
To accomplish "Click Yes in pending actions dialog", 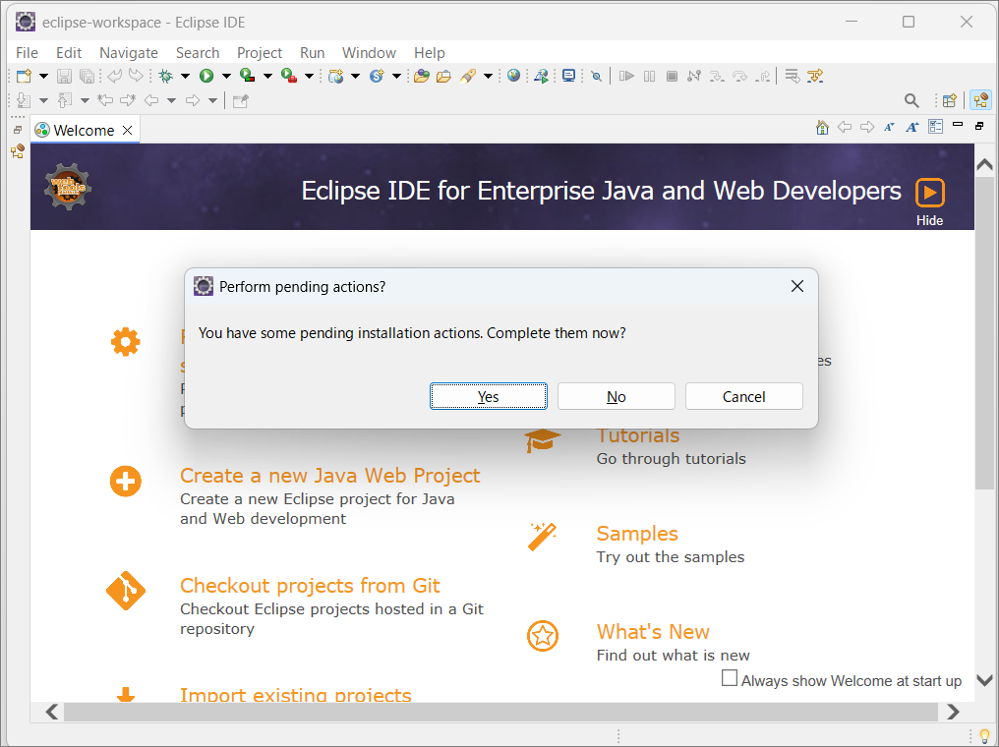I will point(489,396).
